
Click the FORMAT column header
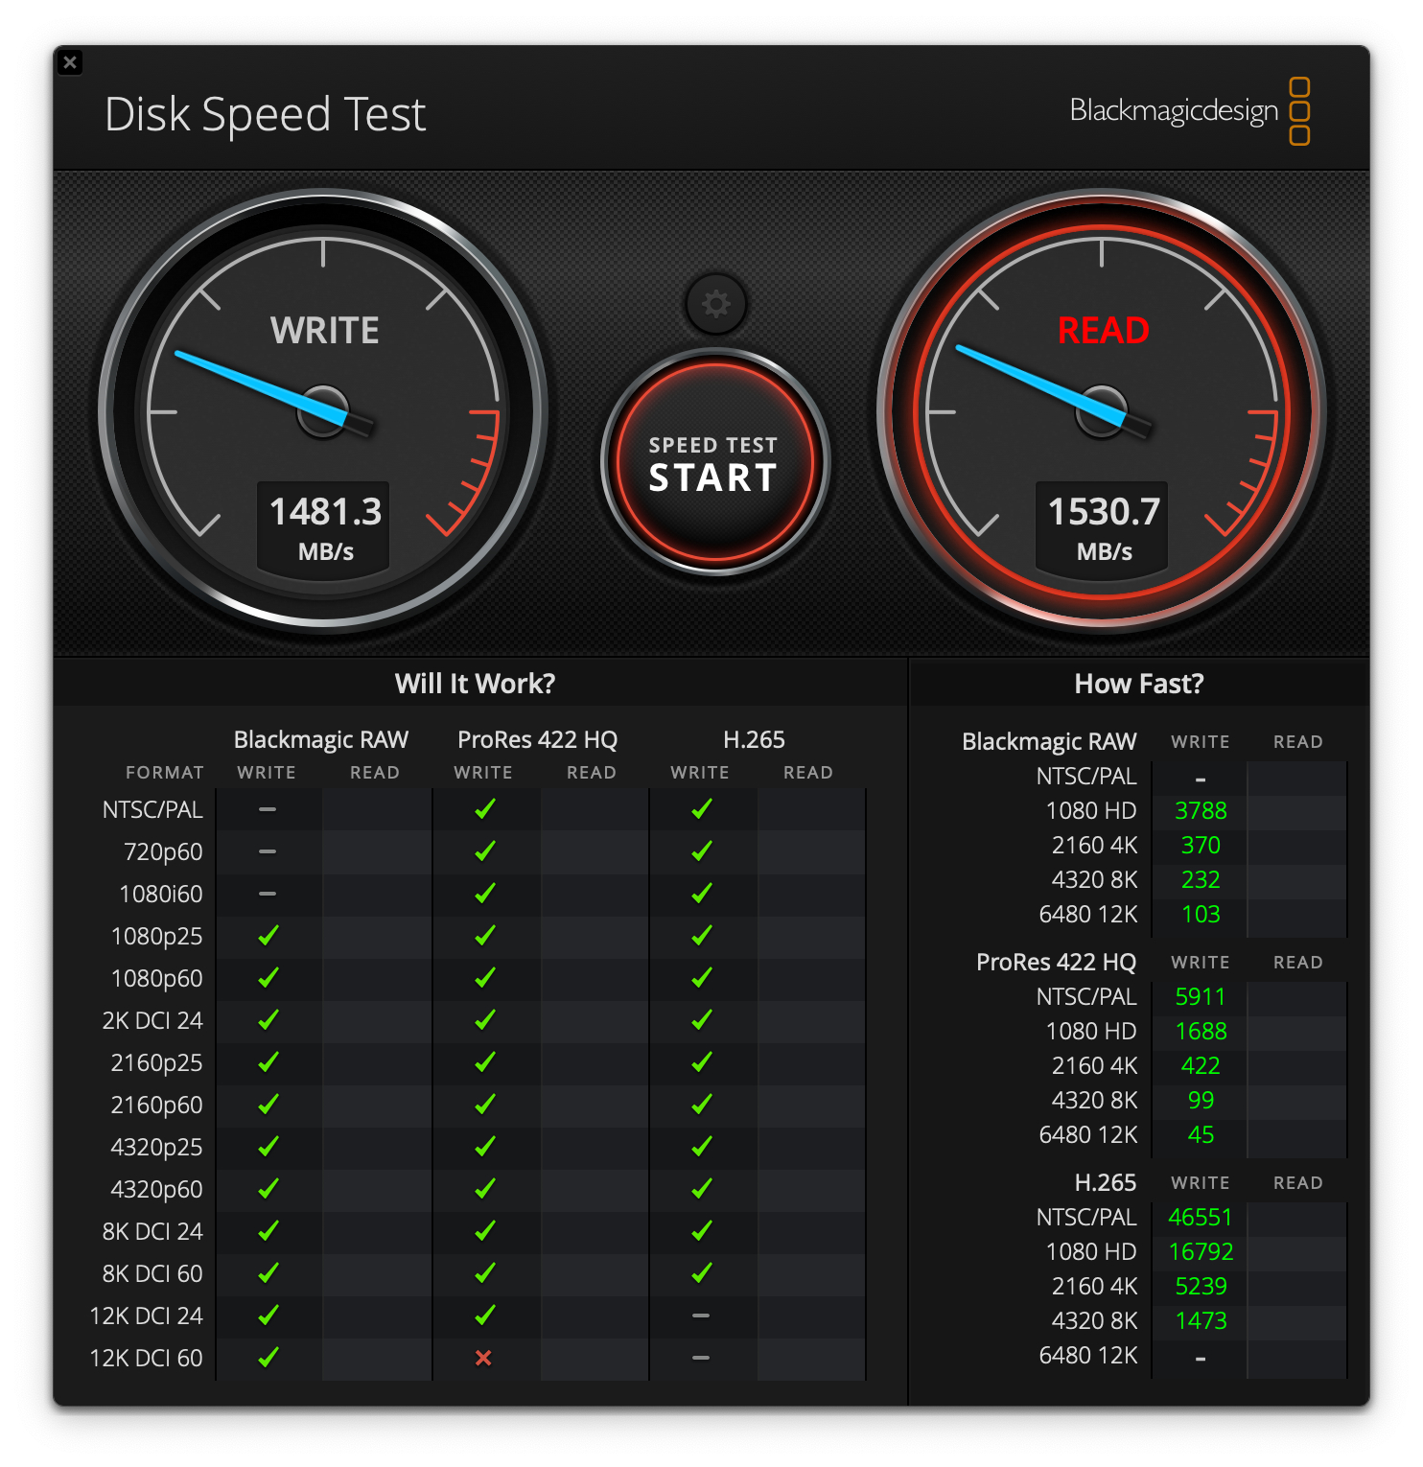[x=165, y=773]
